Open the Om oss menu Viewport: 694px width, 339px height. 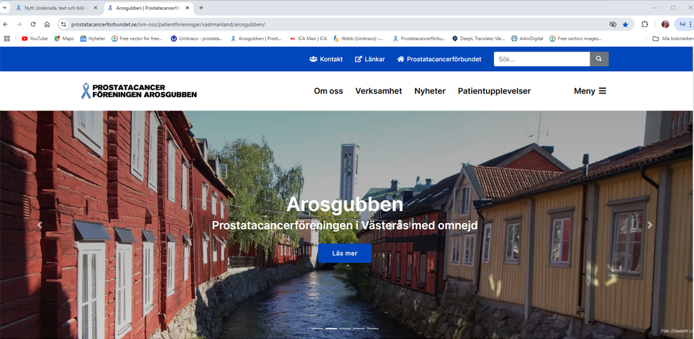tap(328, 91)
